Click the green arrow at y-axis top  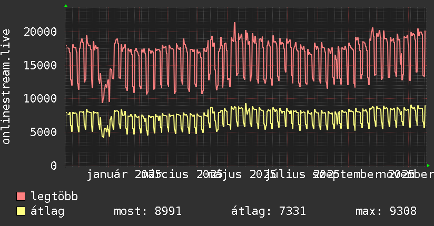click(66, 6)
